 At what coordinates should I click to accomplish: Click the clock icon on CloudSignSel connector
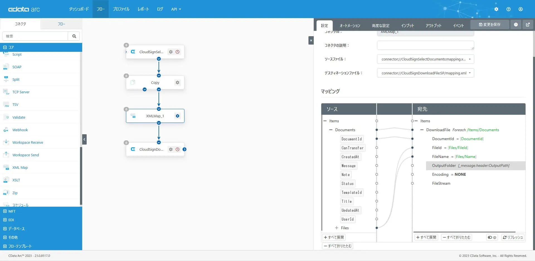pyautogui.click(x=177, y=52)
